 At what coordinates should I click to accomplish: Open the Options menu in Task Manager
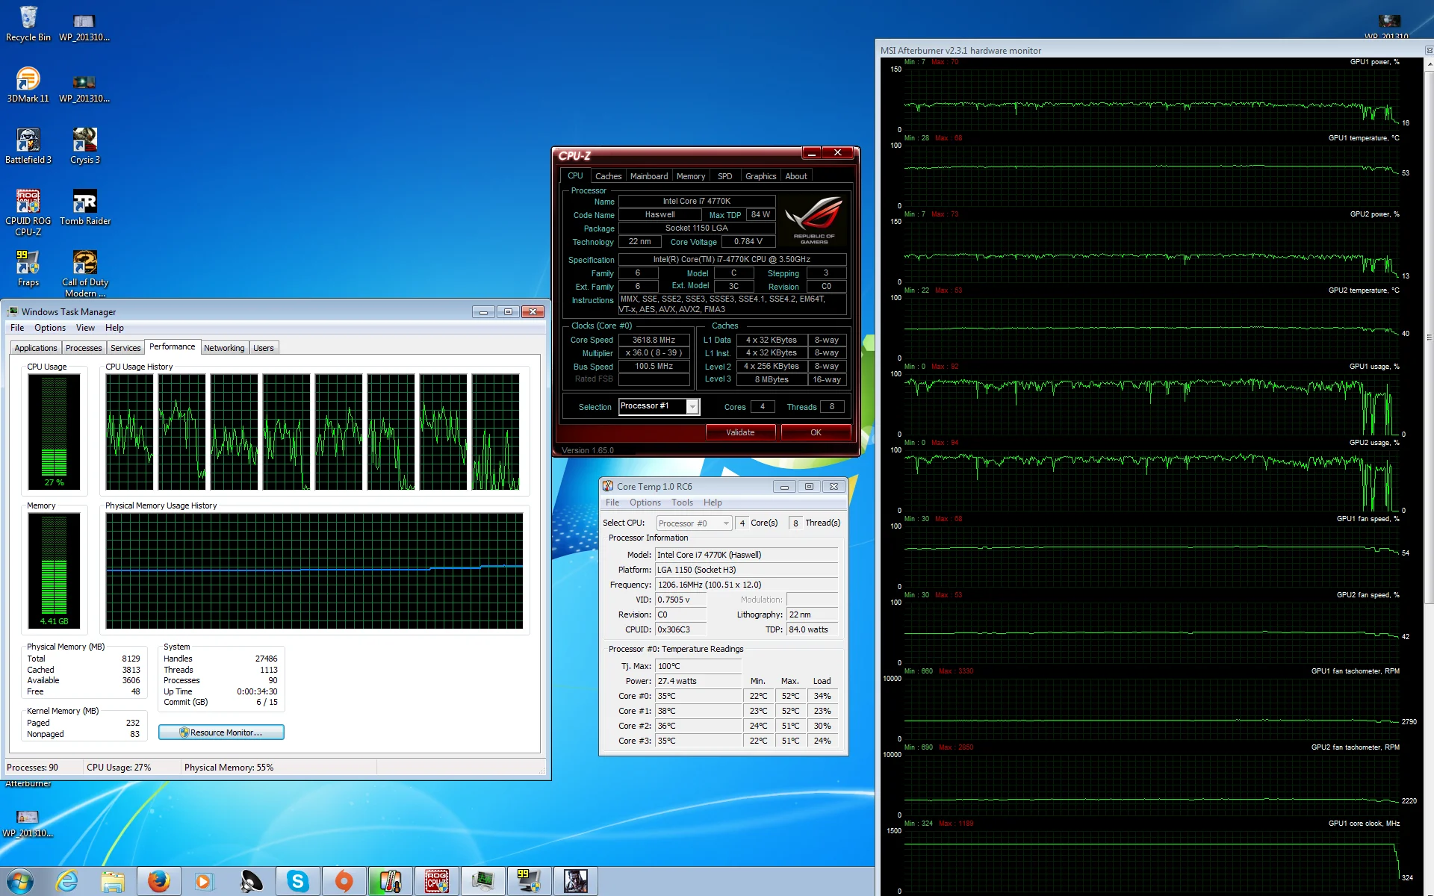[50, 328]
